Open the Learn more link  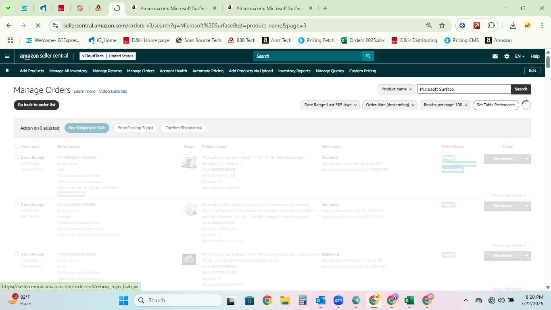tap(84, 91)
